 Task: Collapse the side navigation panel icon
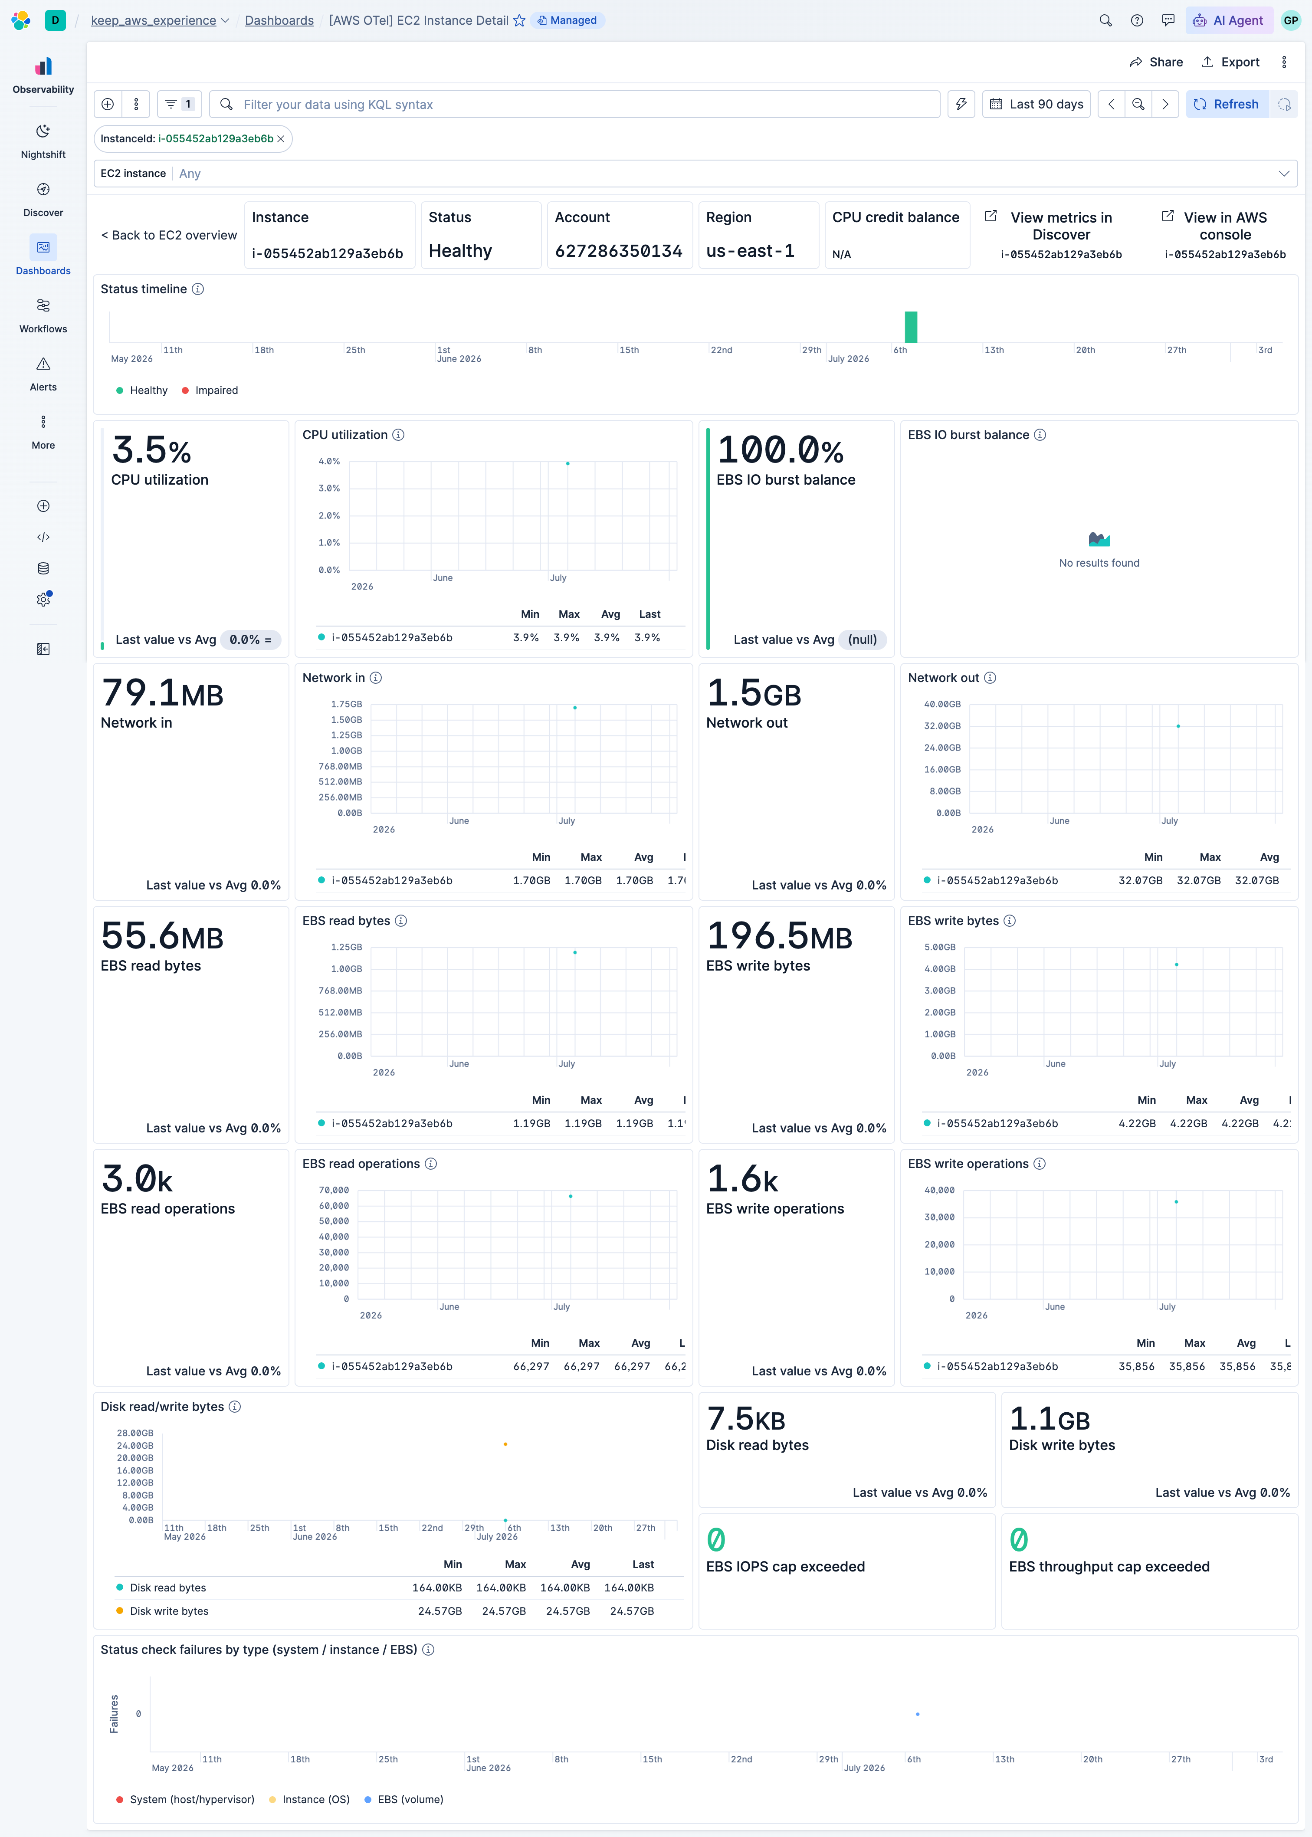pos(44,649)
